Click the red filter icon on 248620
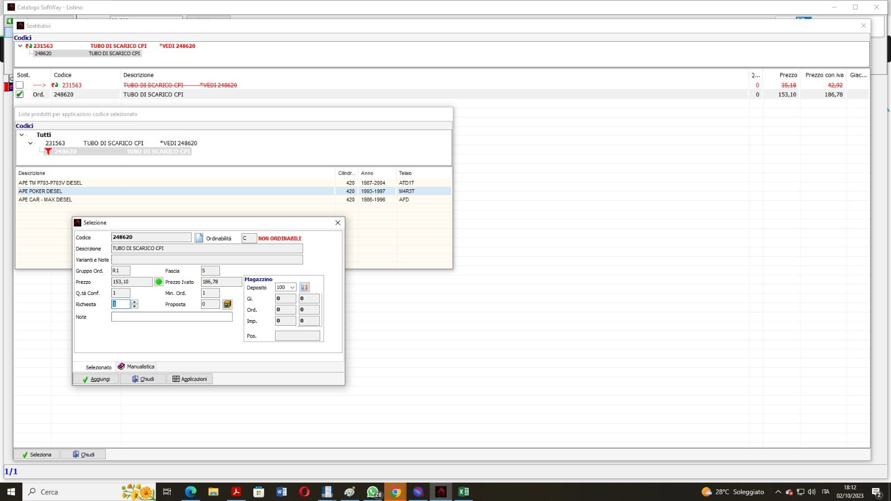 pyautogui.click(x=48, y=151)
